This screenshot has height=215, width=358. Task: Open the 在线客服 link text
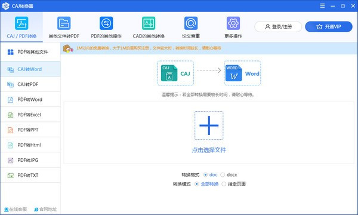coord(18,209)
